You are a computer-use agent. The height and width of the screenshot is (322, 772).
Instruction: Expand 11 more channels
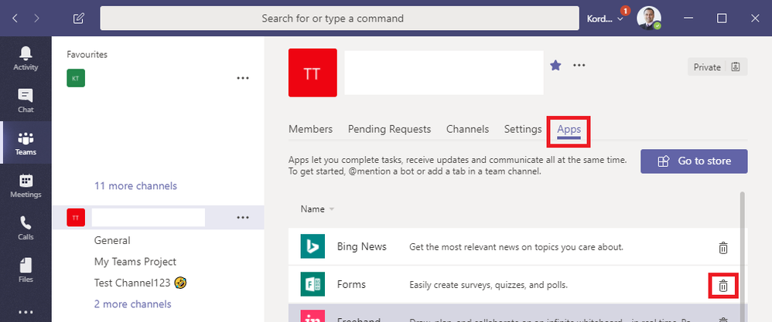pos(135,186)
